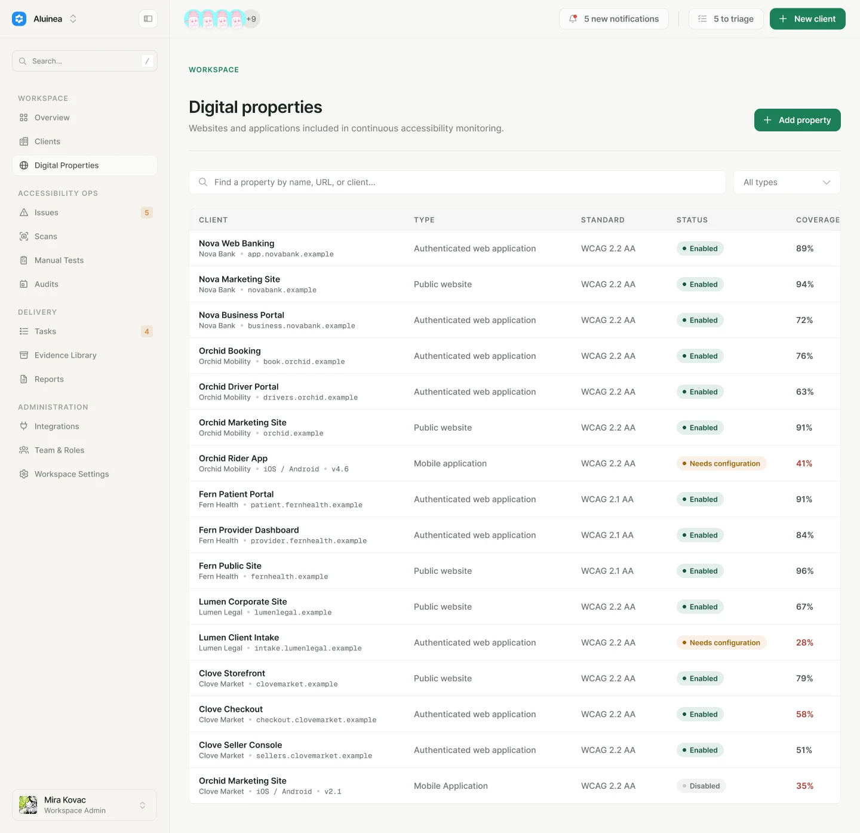Click the STANDARD column header

pyautogui.click(x=603, y=220)
